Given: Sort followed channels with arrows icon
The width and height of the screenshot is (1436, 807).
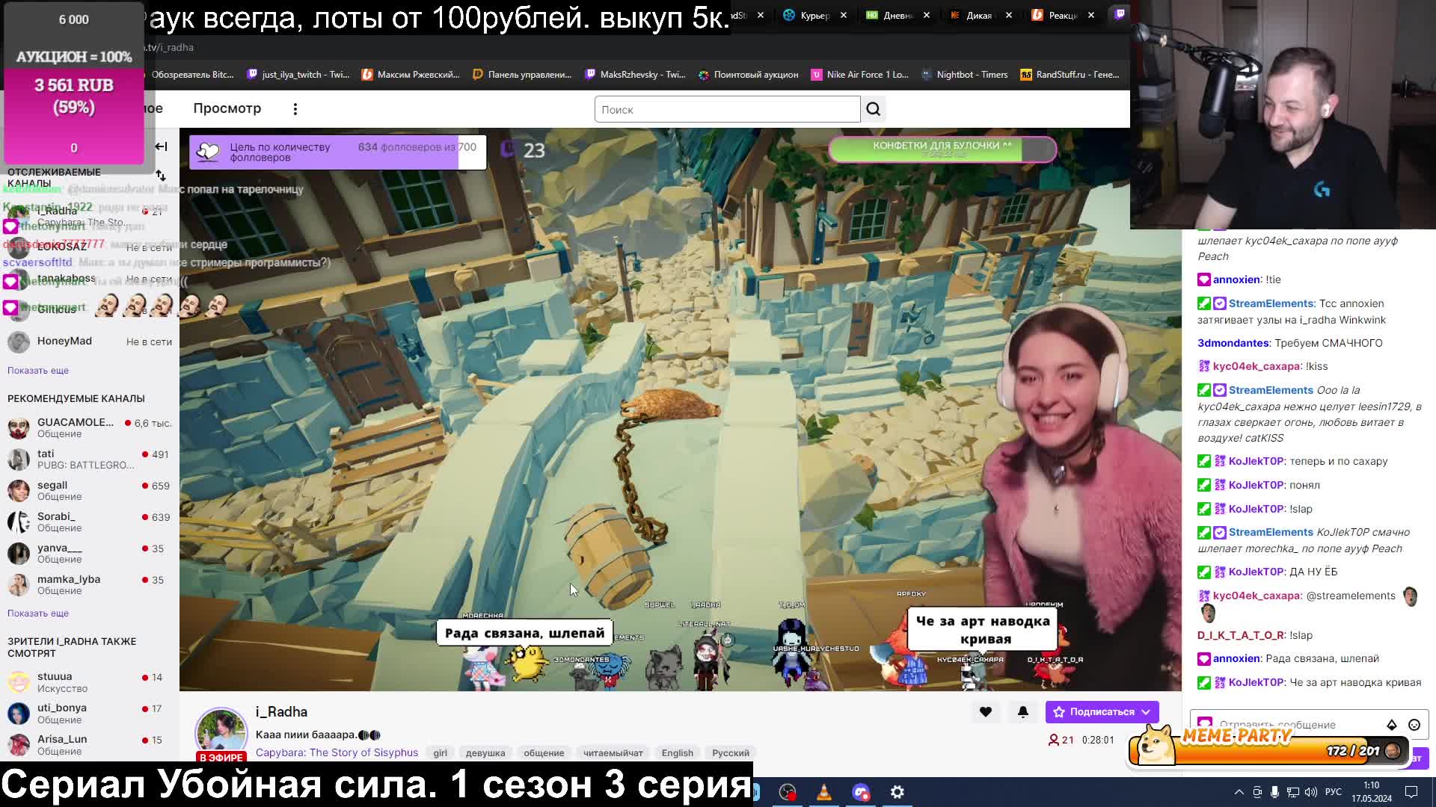Looking at the screenshot, I should (x=161, y=176).
